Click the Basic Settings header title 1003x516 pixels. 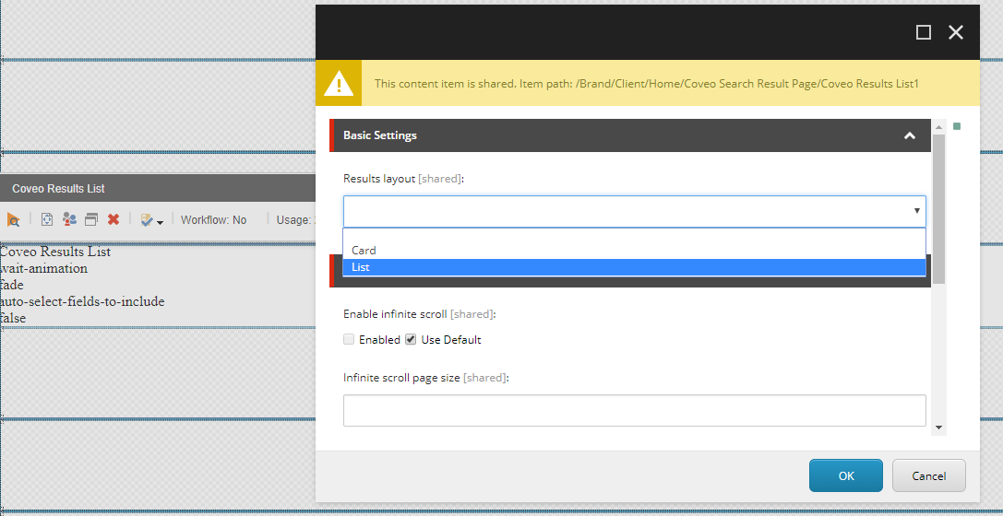point(380,135)
